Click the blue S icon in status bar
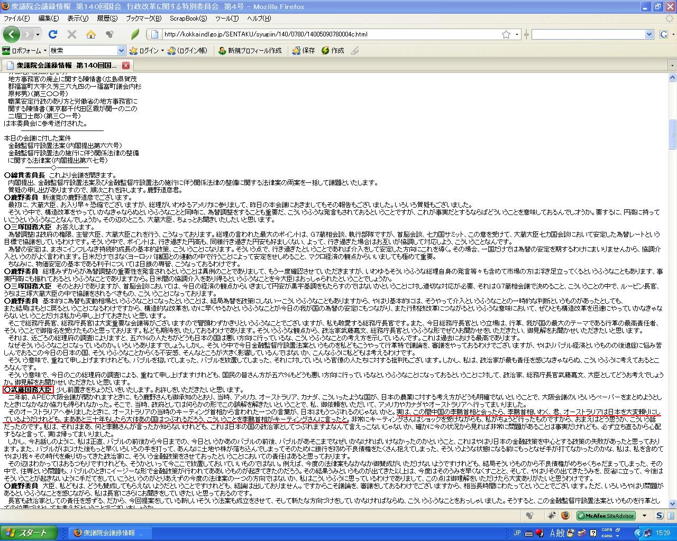This screenshot has height=541, width=677. (x=660, y=516)
